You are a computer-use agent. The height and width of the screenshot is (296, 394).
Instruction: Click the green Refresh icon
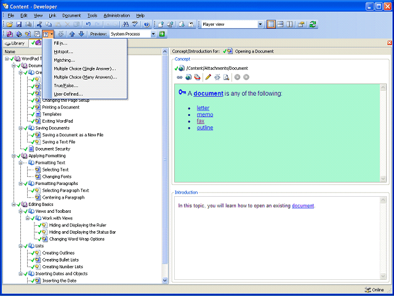313,25
